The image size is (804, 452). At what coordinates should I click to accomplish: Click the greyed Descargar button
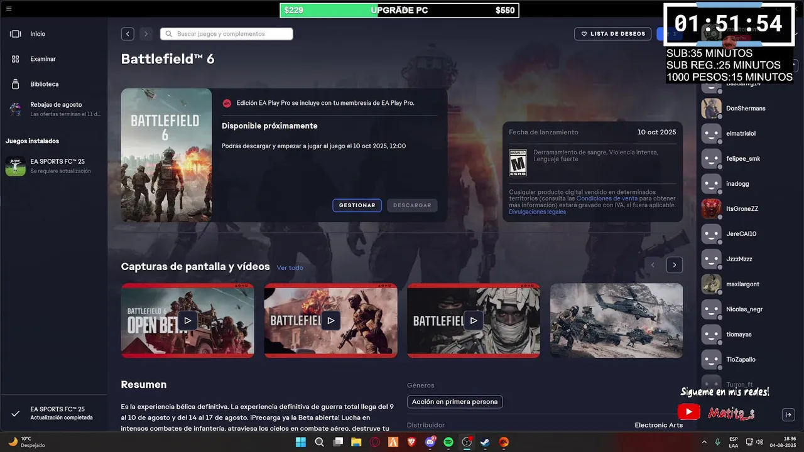412,205
